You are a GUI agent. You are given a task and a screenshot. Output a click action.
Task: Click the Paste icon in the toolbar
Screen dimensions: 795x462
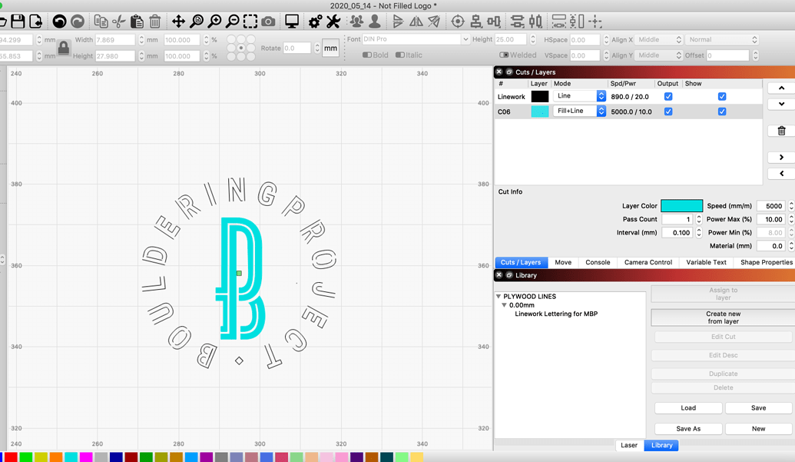[137, 21]
